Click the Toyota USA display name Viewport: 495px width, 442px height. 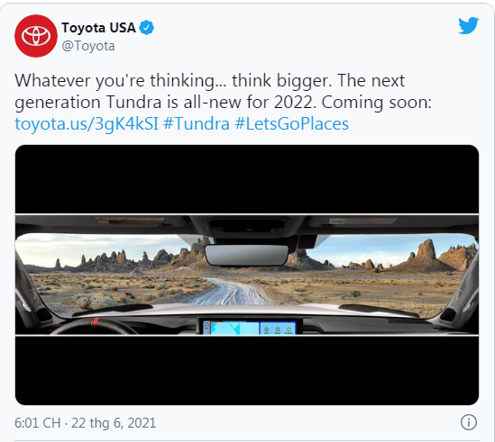click(98, 28)
